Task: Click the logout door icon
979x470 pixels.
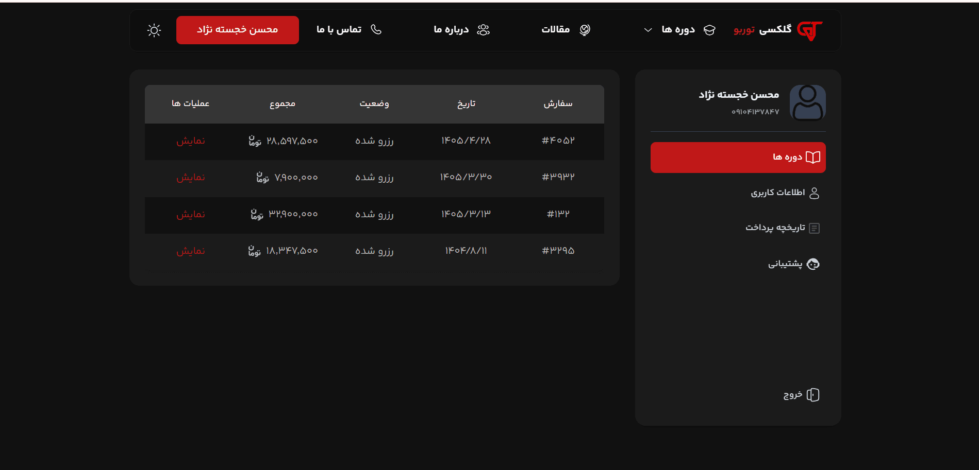Action: pyautogui.click(x=813, y=395)
